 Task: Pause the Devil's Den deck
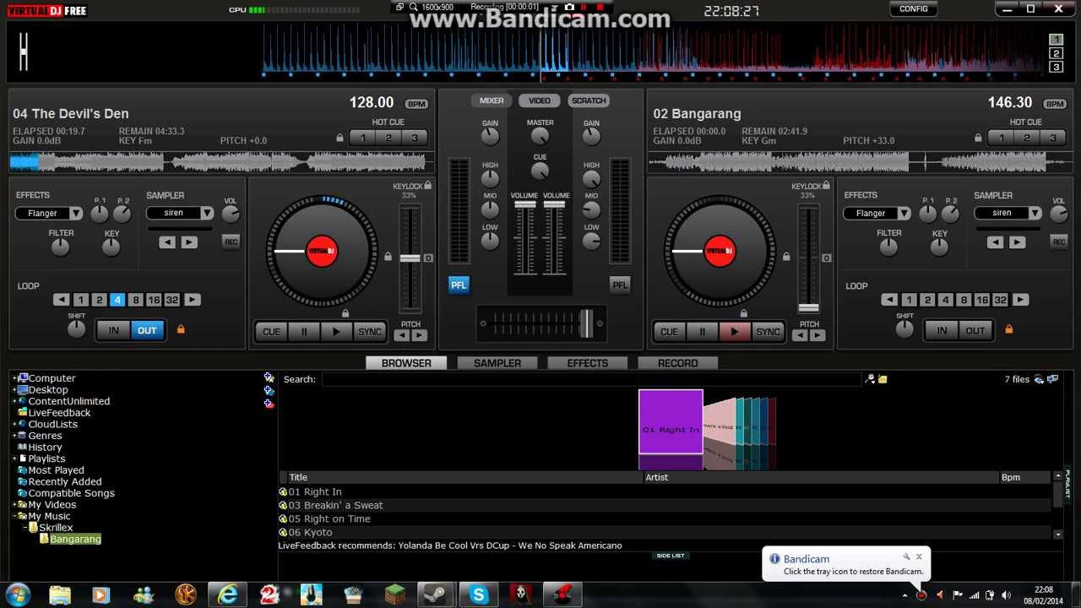(304, 332)
